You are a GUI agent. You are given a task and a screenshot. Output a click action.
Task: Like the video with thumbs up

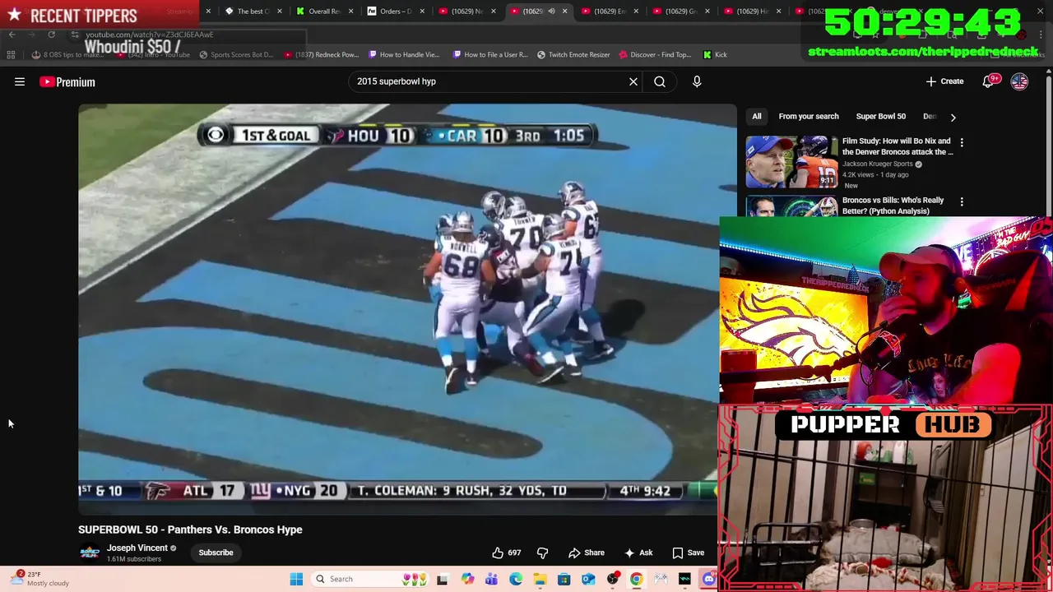tap(507, 553)
